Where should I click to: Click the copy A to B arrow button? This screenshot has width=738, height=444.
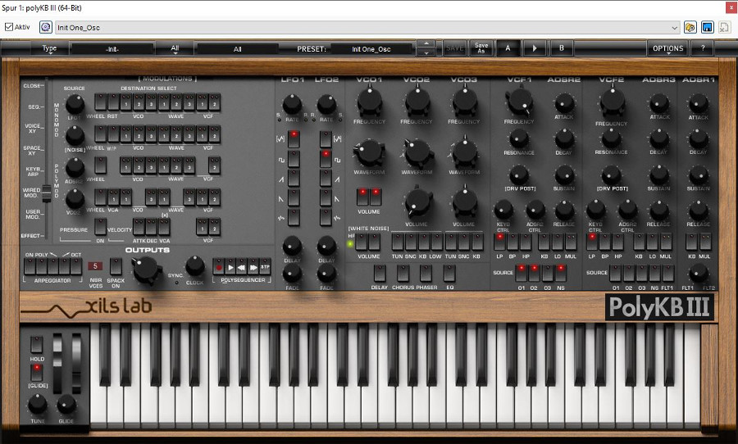(x=534, y=48)
